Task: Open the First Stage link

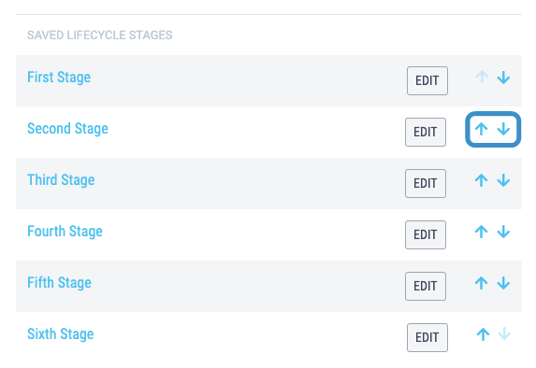Action: [59, 78]
